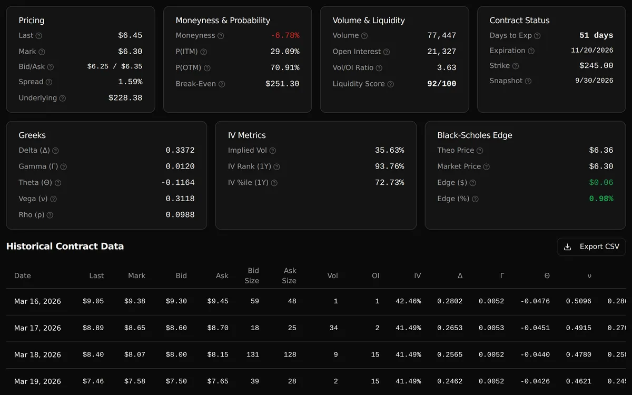Image resolution: width=632 pixels, height=395 pixels.
Task: Open the Edge ($) help icon
Action: coord(473,183)
